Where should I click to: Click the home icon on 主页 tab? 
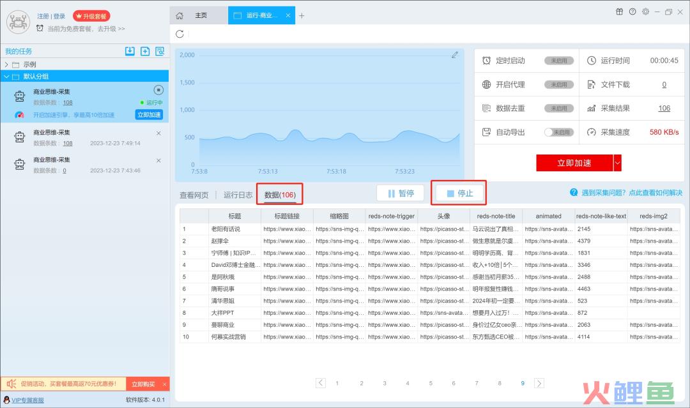180,15
